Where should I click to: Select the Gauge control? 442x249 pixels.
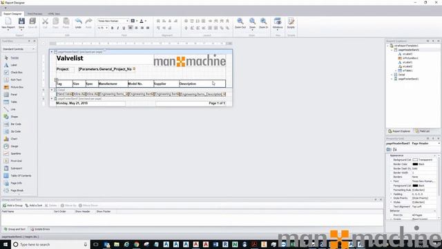[14, 146]
